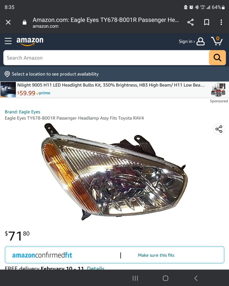Viewport: 229px width, 286px height.
Task: Open the shopping cart icon
Action: 217,41
